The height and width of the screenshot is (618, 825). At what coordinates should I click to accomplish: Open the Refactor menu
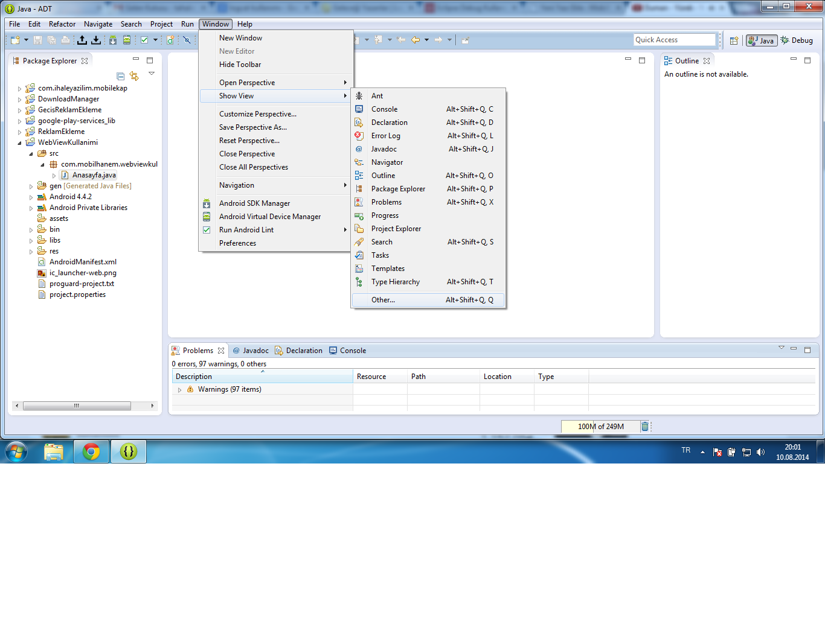click(x=62, y=24)
